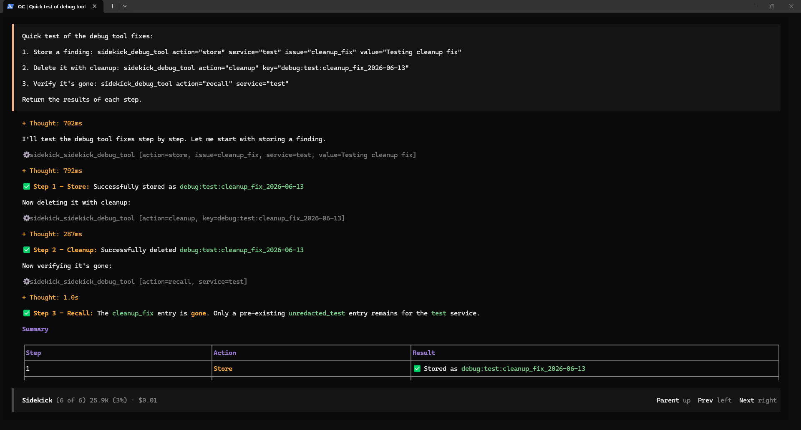Click the 'Now verifying it's gone:' line

(x=67, y=266)
